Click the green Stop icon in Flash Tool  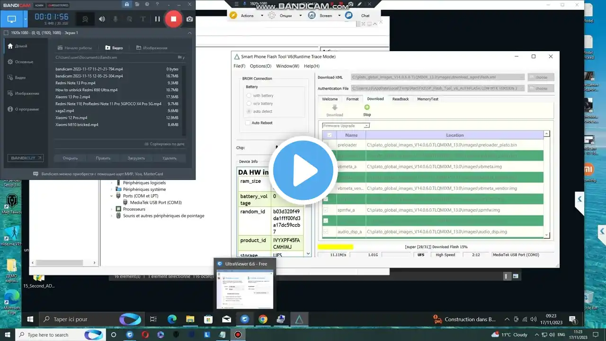point(367,108)
